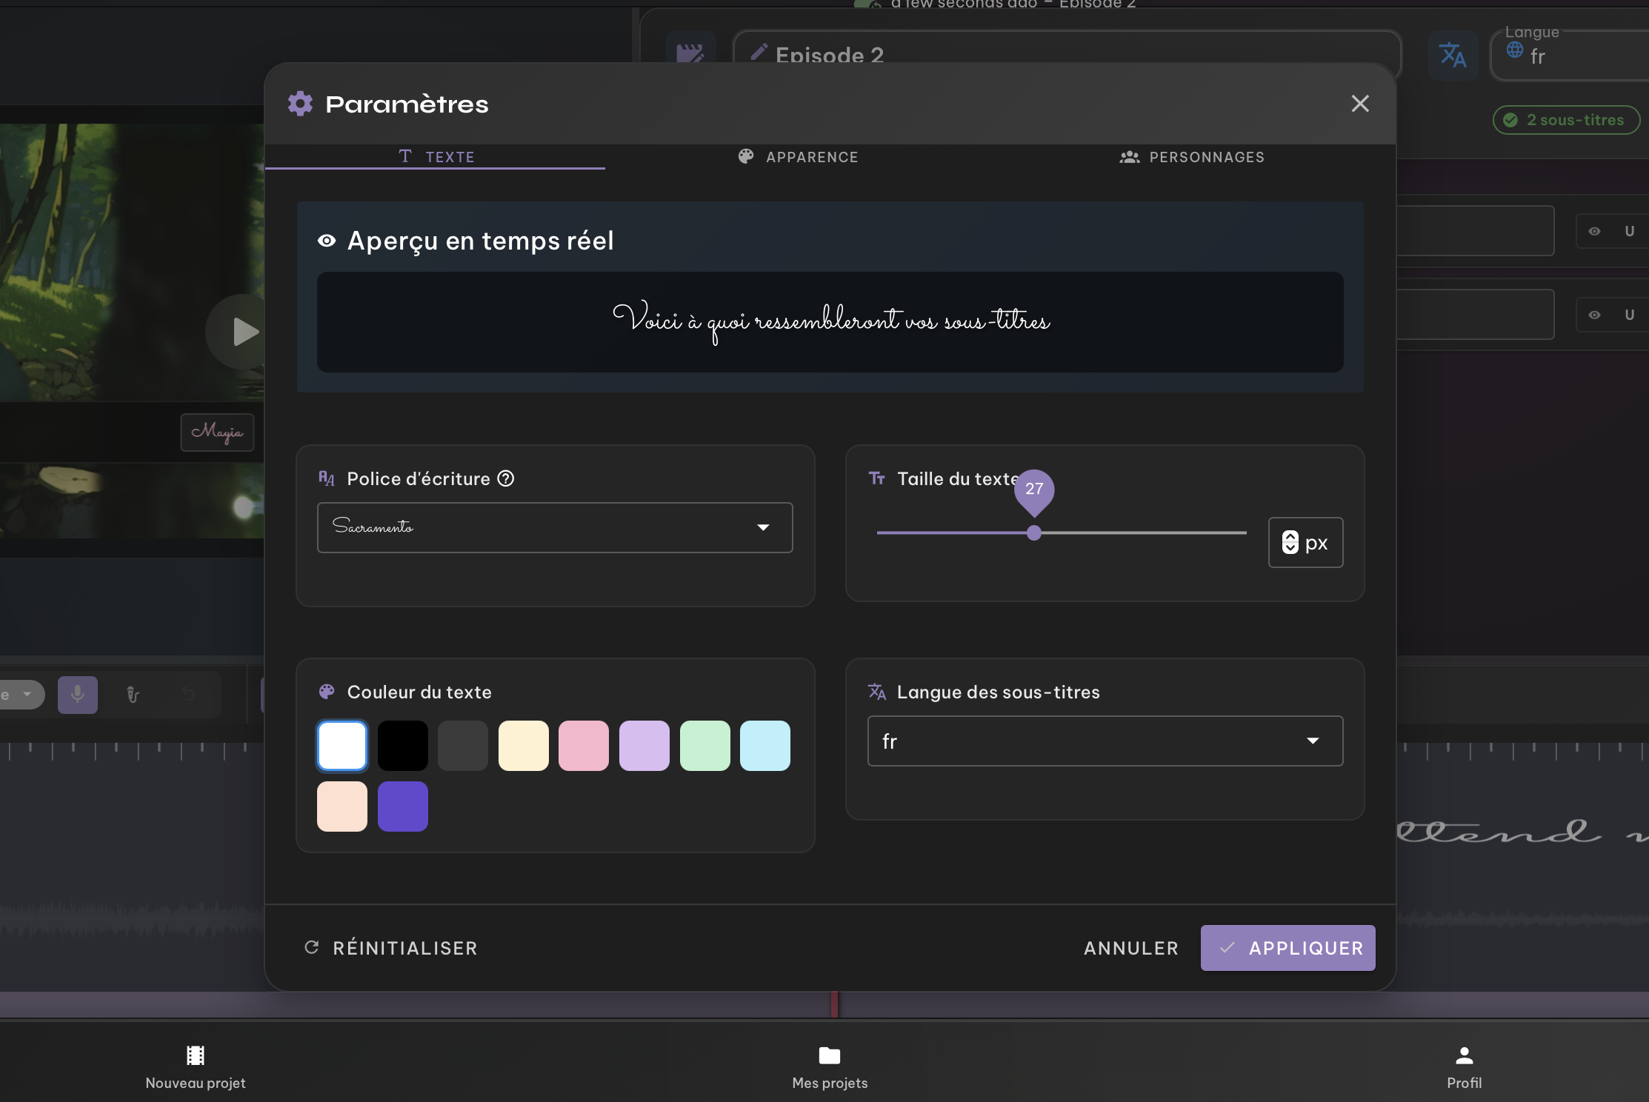The height and width of the screenshot is (1102, 1649).
Task: Click the microphone button in toolbar
Action: point(78,695)
